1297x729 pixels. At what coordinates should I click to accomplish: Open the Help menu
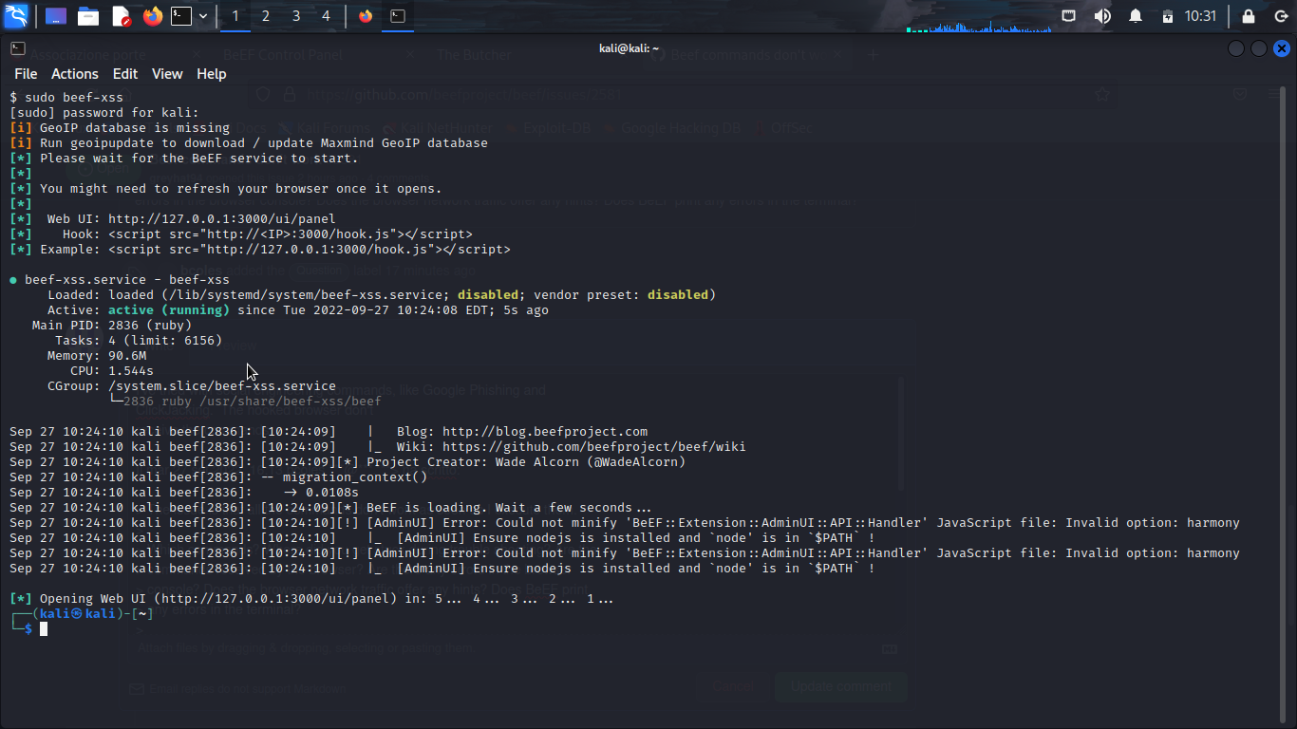click(x=211, y=74)
